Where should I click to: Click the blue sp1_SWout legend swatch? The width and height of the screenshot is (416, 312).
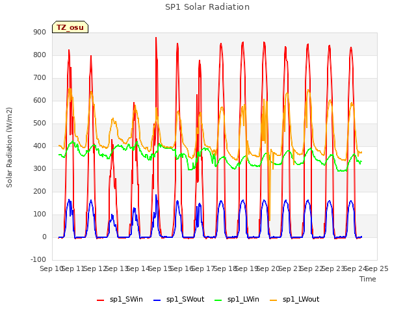click(157, 300)
